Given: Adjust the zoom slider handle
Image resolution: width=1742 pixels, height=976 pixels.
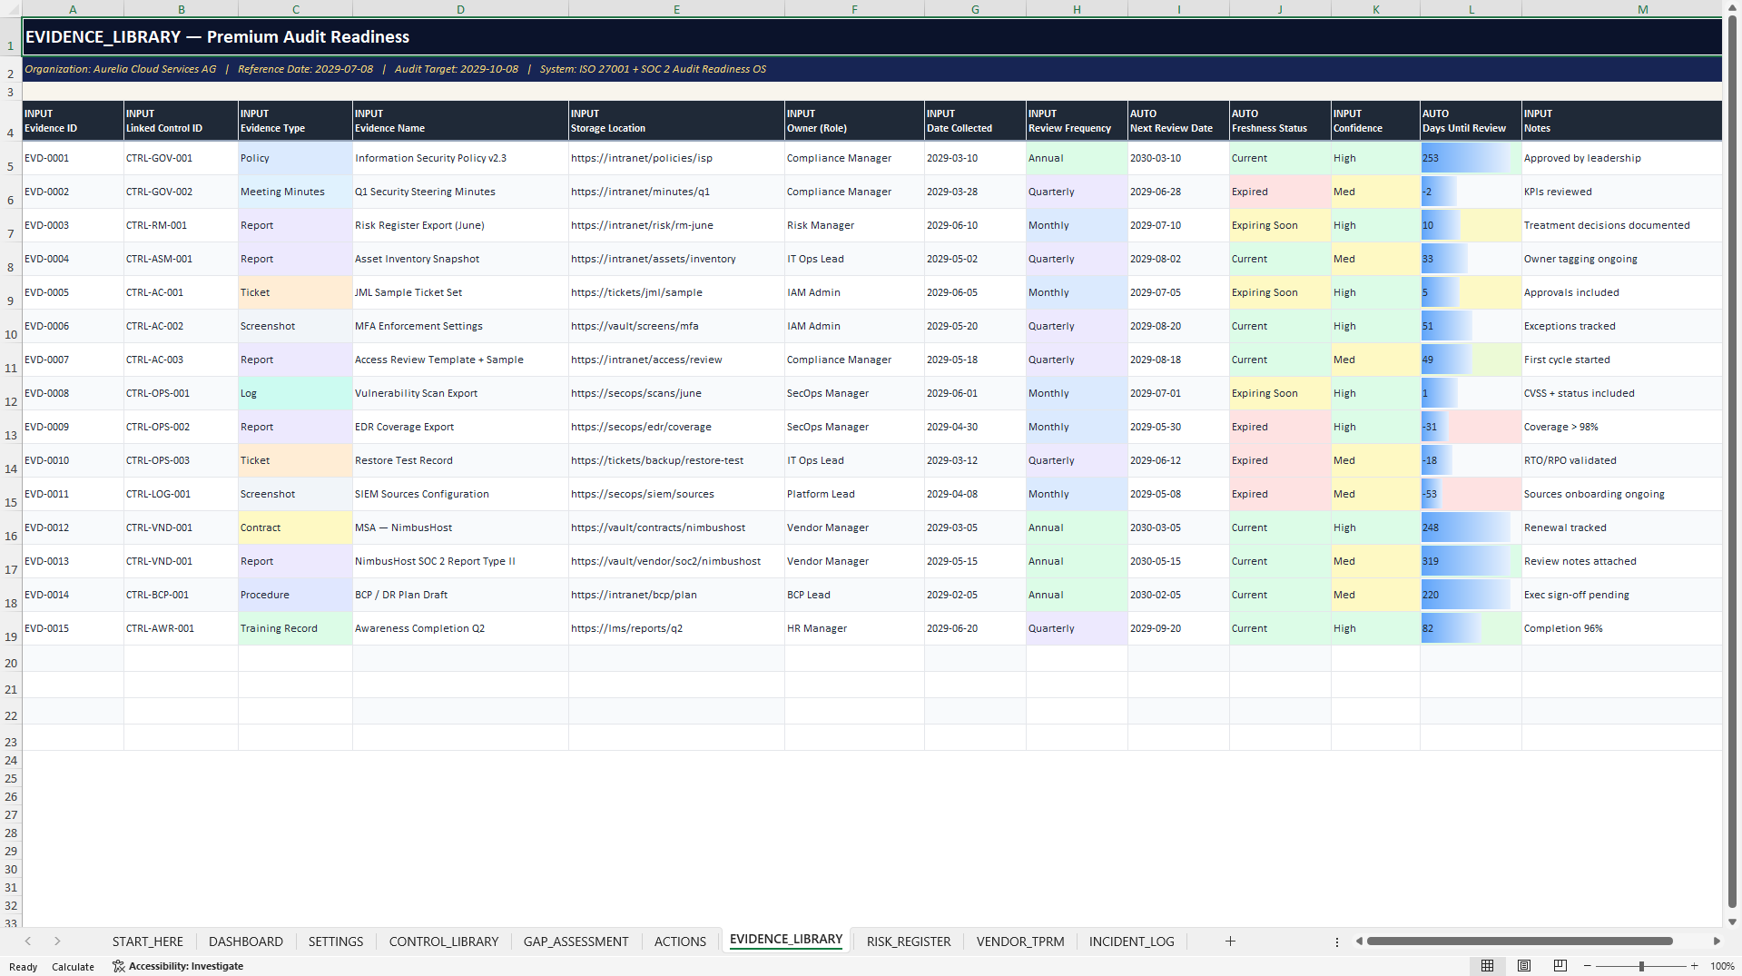Looking at the screenshot, I should coord(1641,966).
